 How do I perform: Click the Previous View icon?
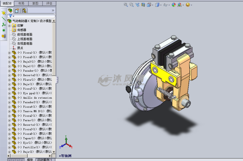coord(138,5)
